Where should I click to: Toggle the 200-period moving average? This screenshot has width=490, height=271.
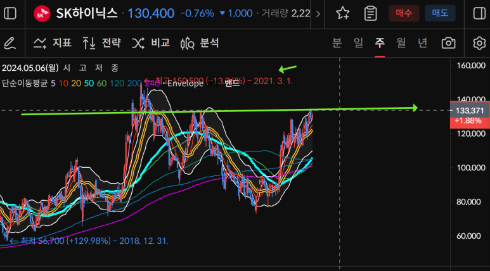pos(134,83)
